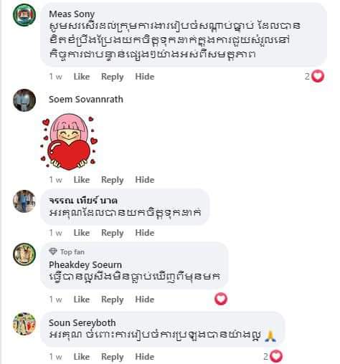The width and height of the screenshot is (340, 364).
Task: Hide Soun Sereyboth's comment
Action: [x=145, y=357]
